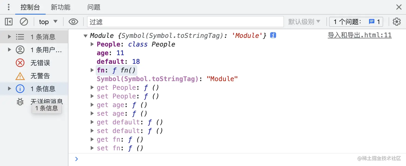The width and height of the screenshot is (406, 166).
Task: Expand the People class entry
Action: point(92,44)
